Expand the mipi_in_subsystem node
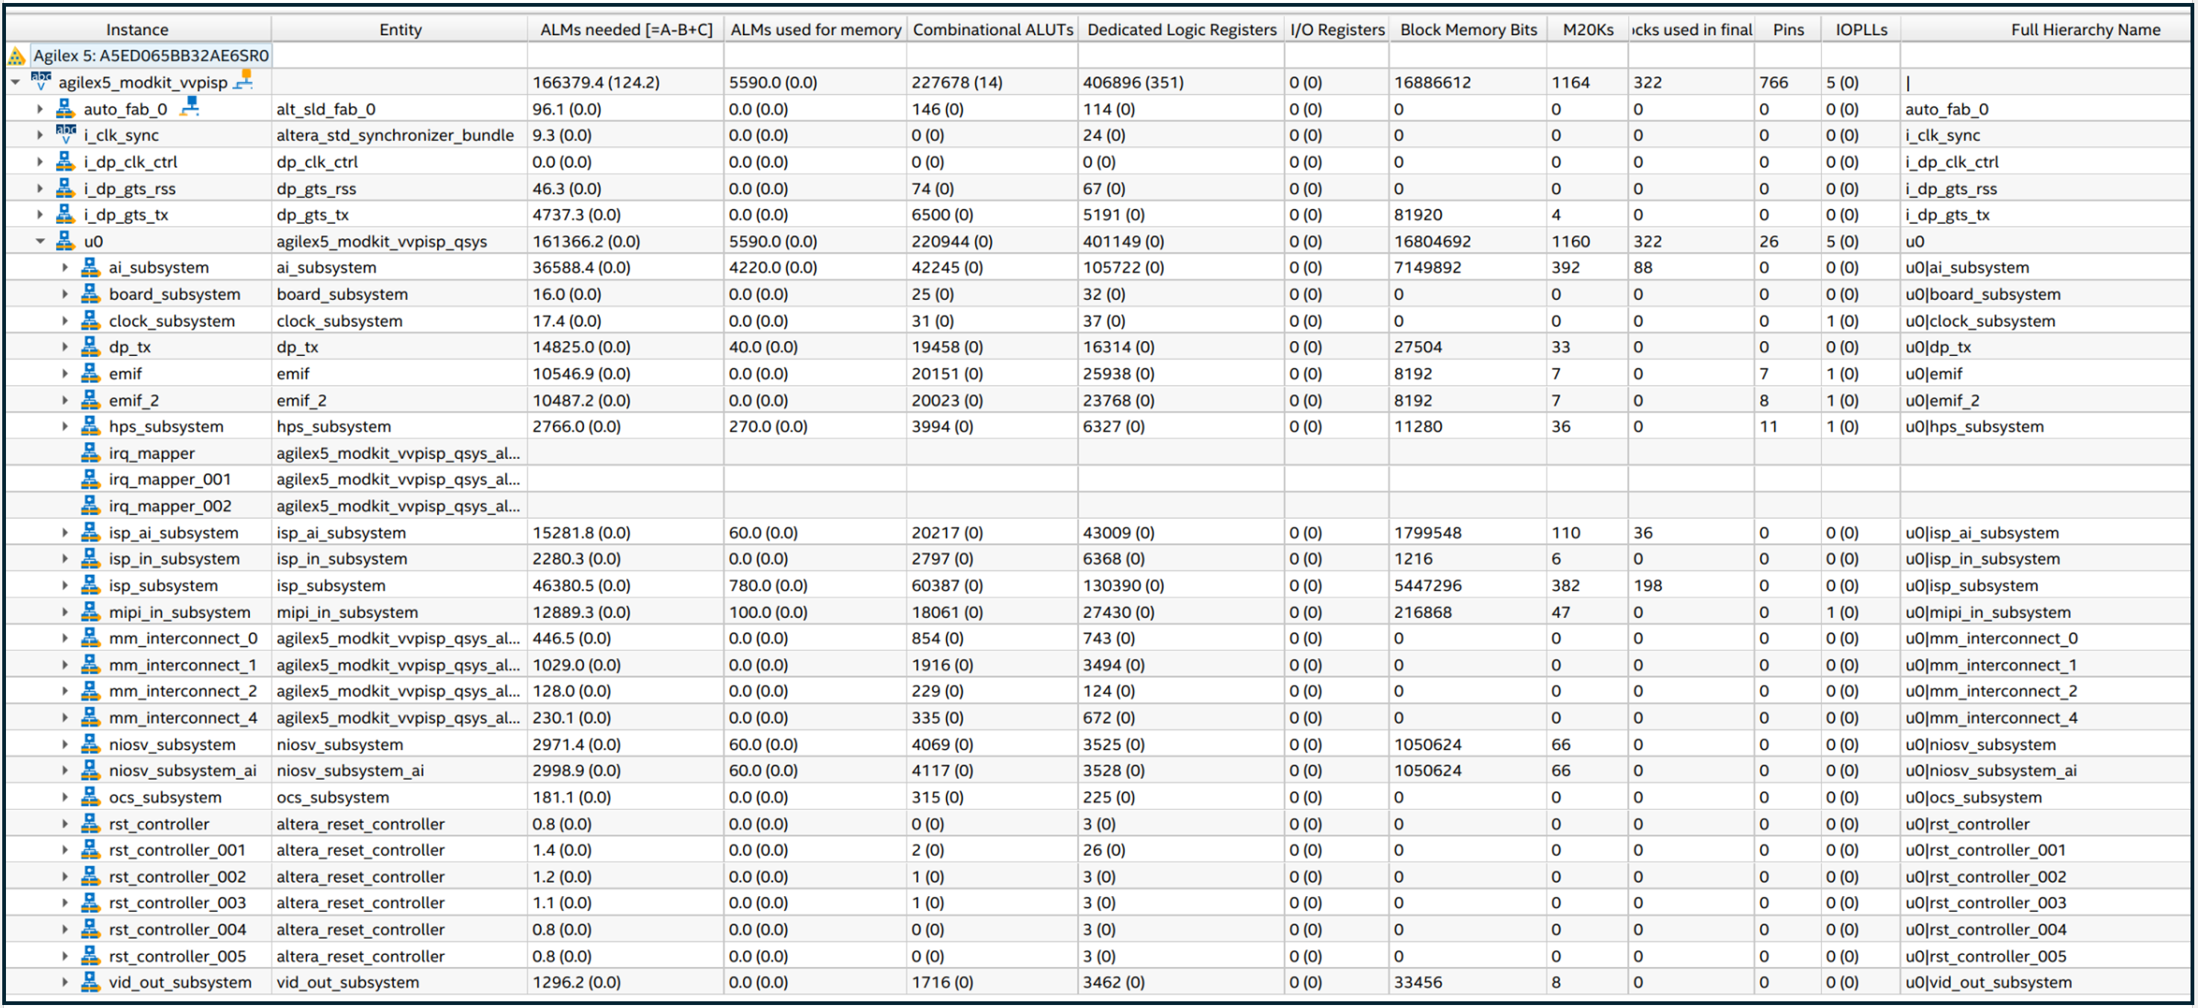2198x1008 pixels. point(65,612)
